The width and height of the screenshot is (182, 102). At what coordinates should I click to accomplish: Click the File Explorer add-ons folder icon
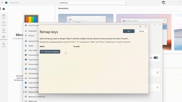26,73
